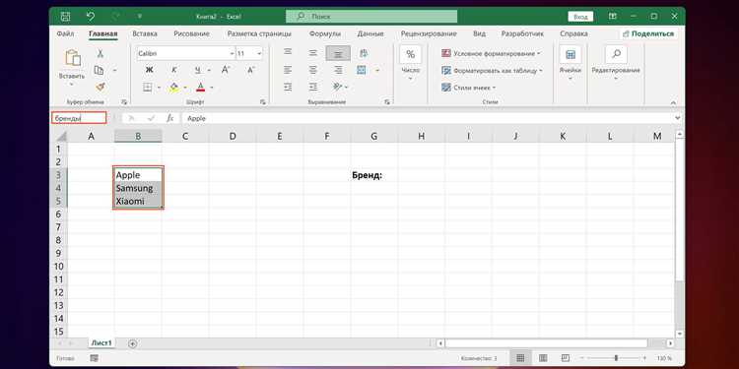Click the Вход sign-in button
Viewport: 739px width, 369px height.
point(580,17)
